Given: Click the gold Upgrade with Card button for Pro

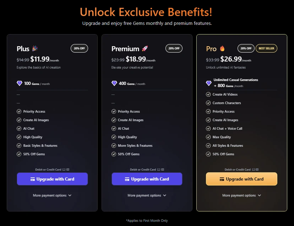Looking at the screenshot, I should [x=241, y=179].
